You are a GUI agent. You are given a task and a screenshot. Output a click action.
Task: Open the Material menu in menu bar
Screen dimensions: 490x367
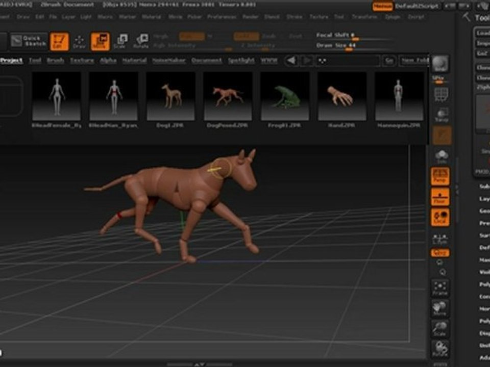click(151, 16)
